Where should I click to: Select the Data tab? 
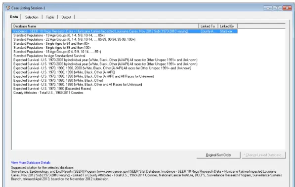tap(14, 17)
